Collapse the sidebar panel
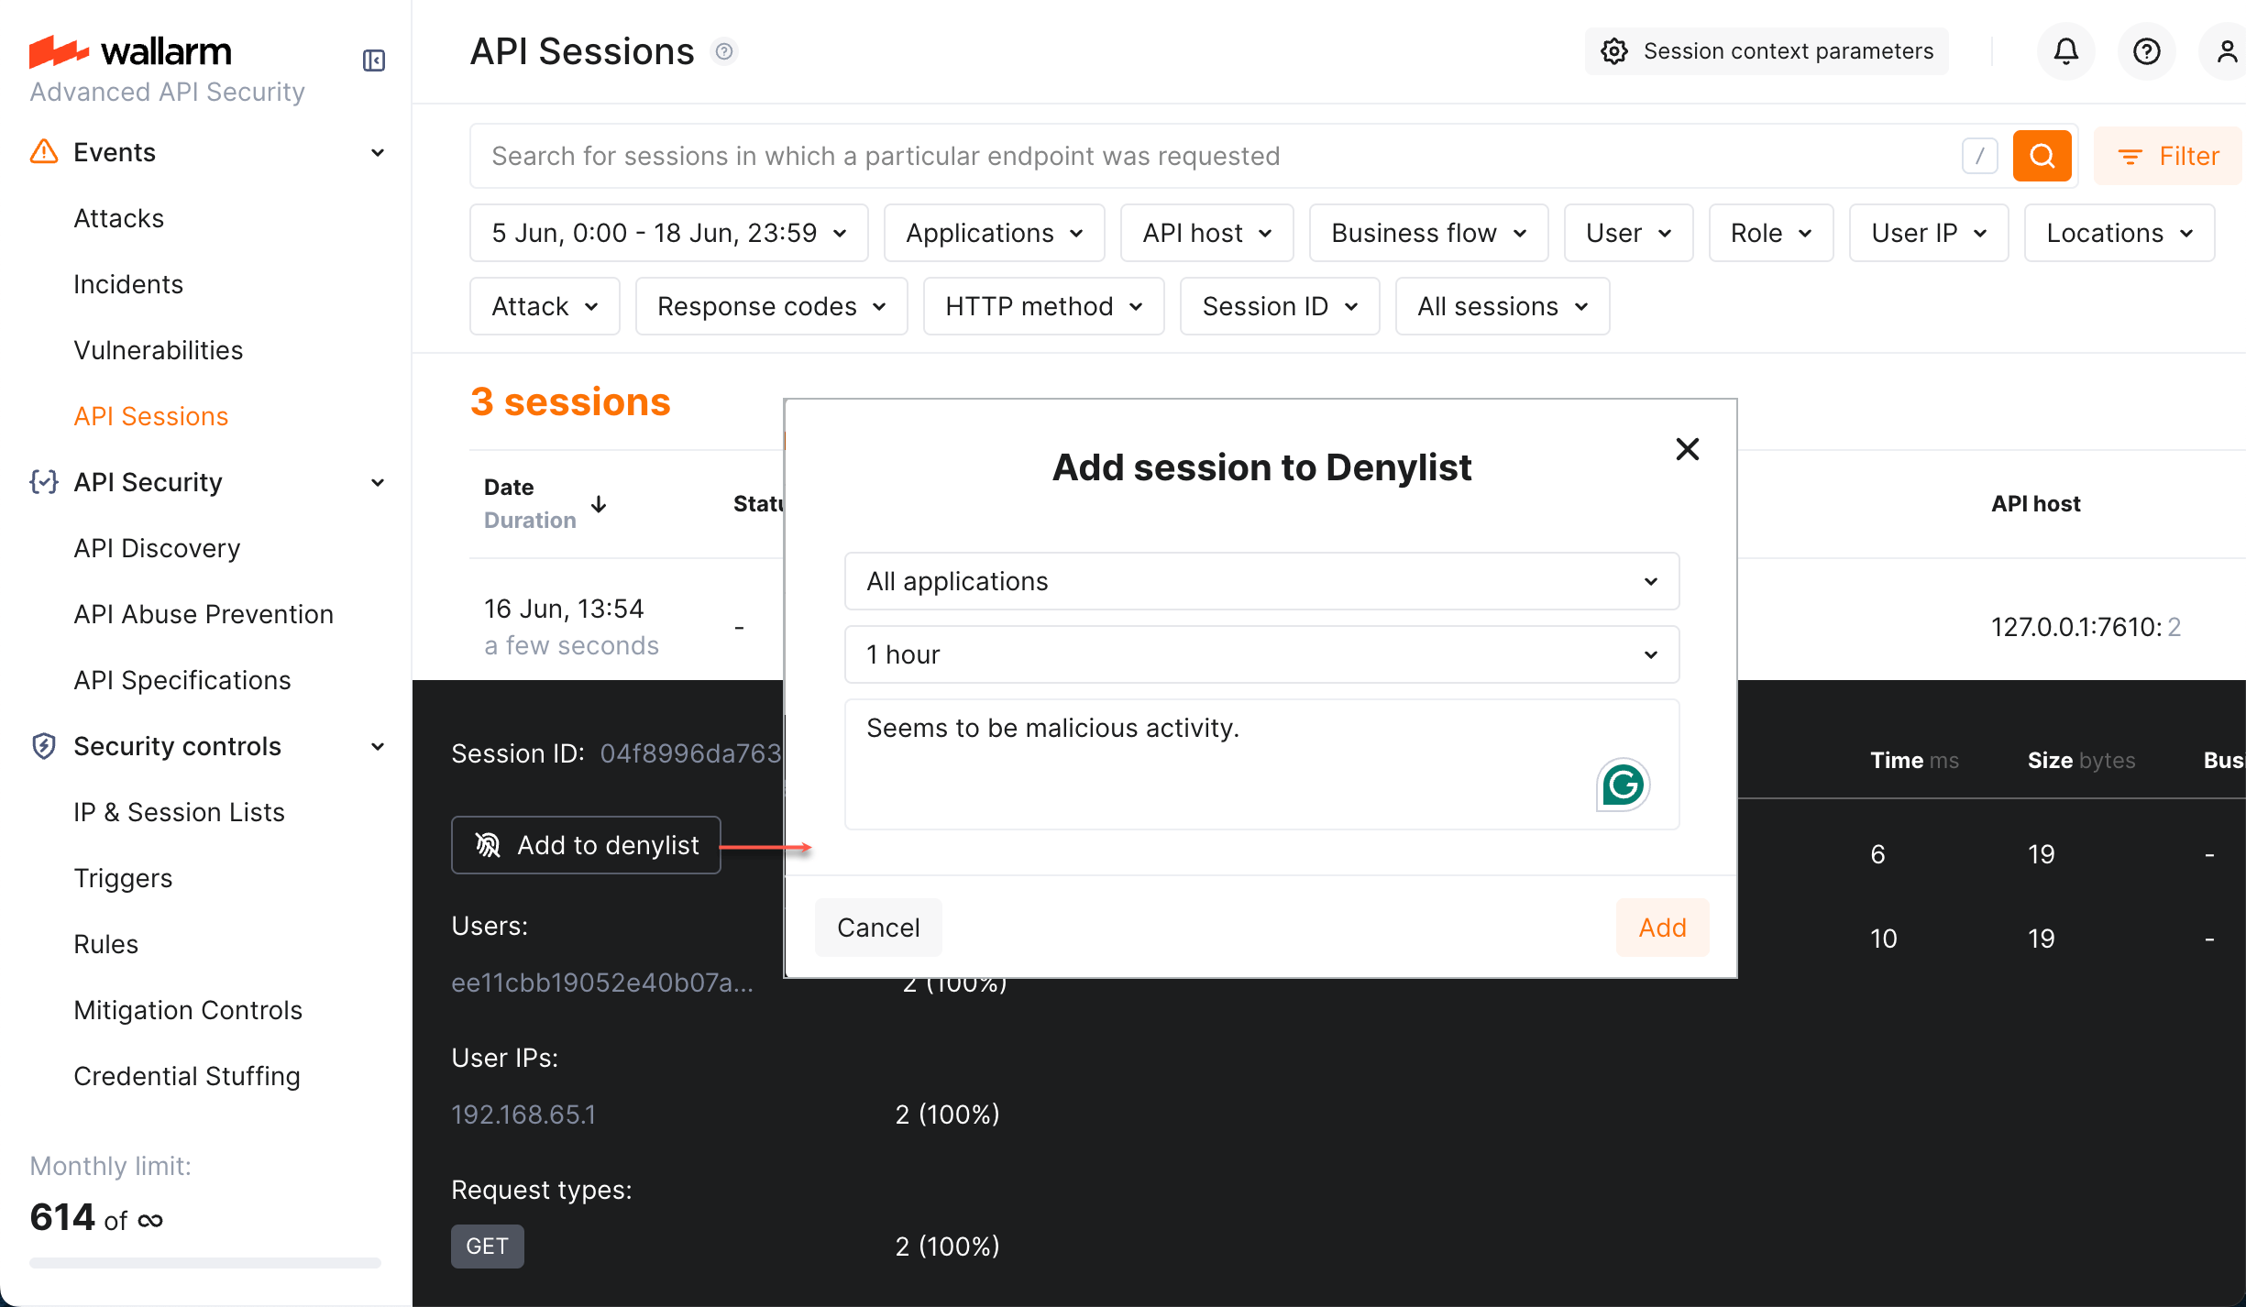Image resolution: width=2246 pixels, height=1307 pixels. click(x=373, y=60)
